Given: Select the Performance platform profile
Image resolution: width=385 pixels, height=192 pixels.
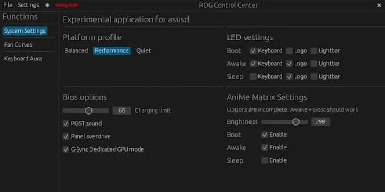Looking at the screenshot, I should (112, 51).
